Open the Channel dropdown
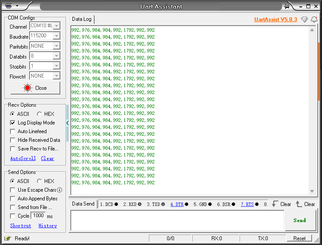Viewport: 322px width, 245px height. coord(56,26)
